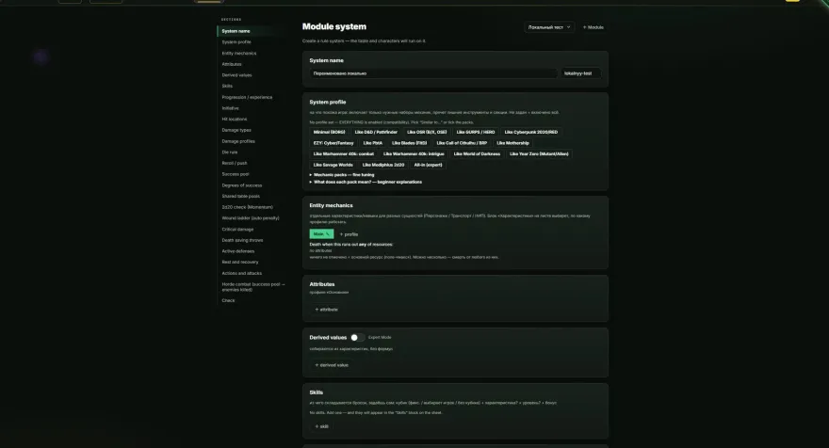Go to Die rule section
This screenshot has width=829, height=448.
coord(230,152)
